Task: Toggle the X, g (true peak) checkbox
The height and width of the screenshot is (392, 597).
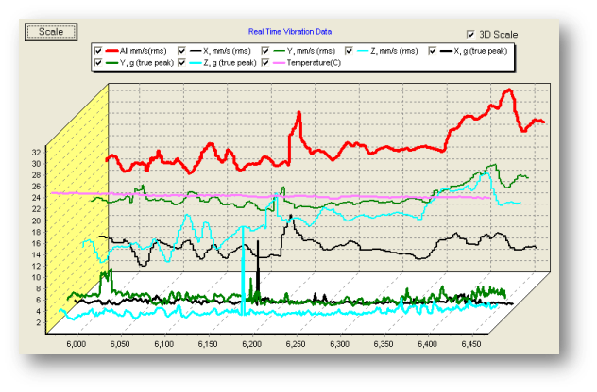Action: pos(435,50)
